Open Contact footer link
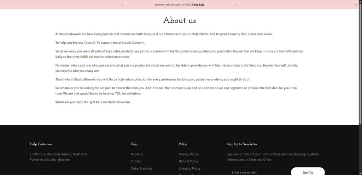 pyautogui.click(x=136, y=161)
